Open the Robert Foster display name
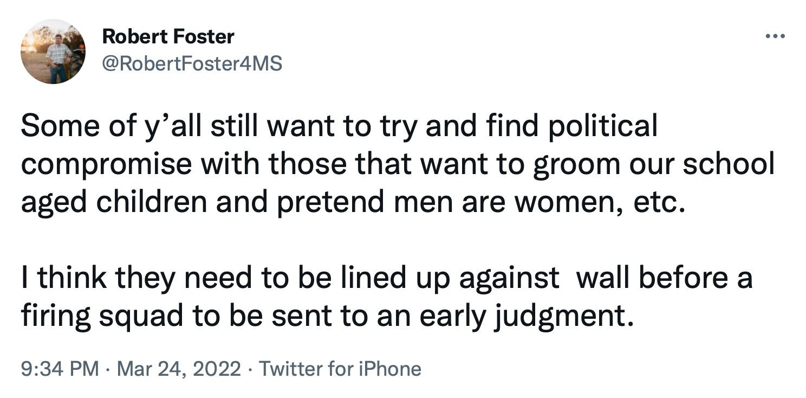806x398 pixels. pyautogui.click(x=168, y=37)
